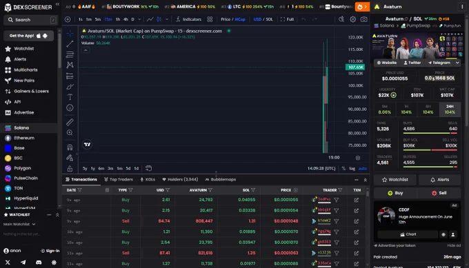Select the forecasting position tool
Viewport: 469px width, 268px height.
coord(70,76)
